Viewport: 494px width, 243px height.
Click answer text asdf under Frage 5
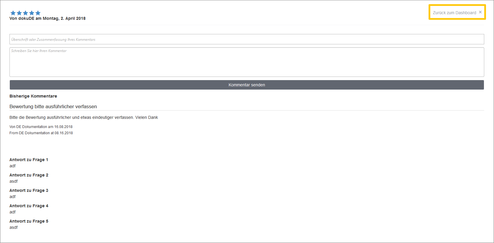14,227
